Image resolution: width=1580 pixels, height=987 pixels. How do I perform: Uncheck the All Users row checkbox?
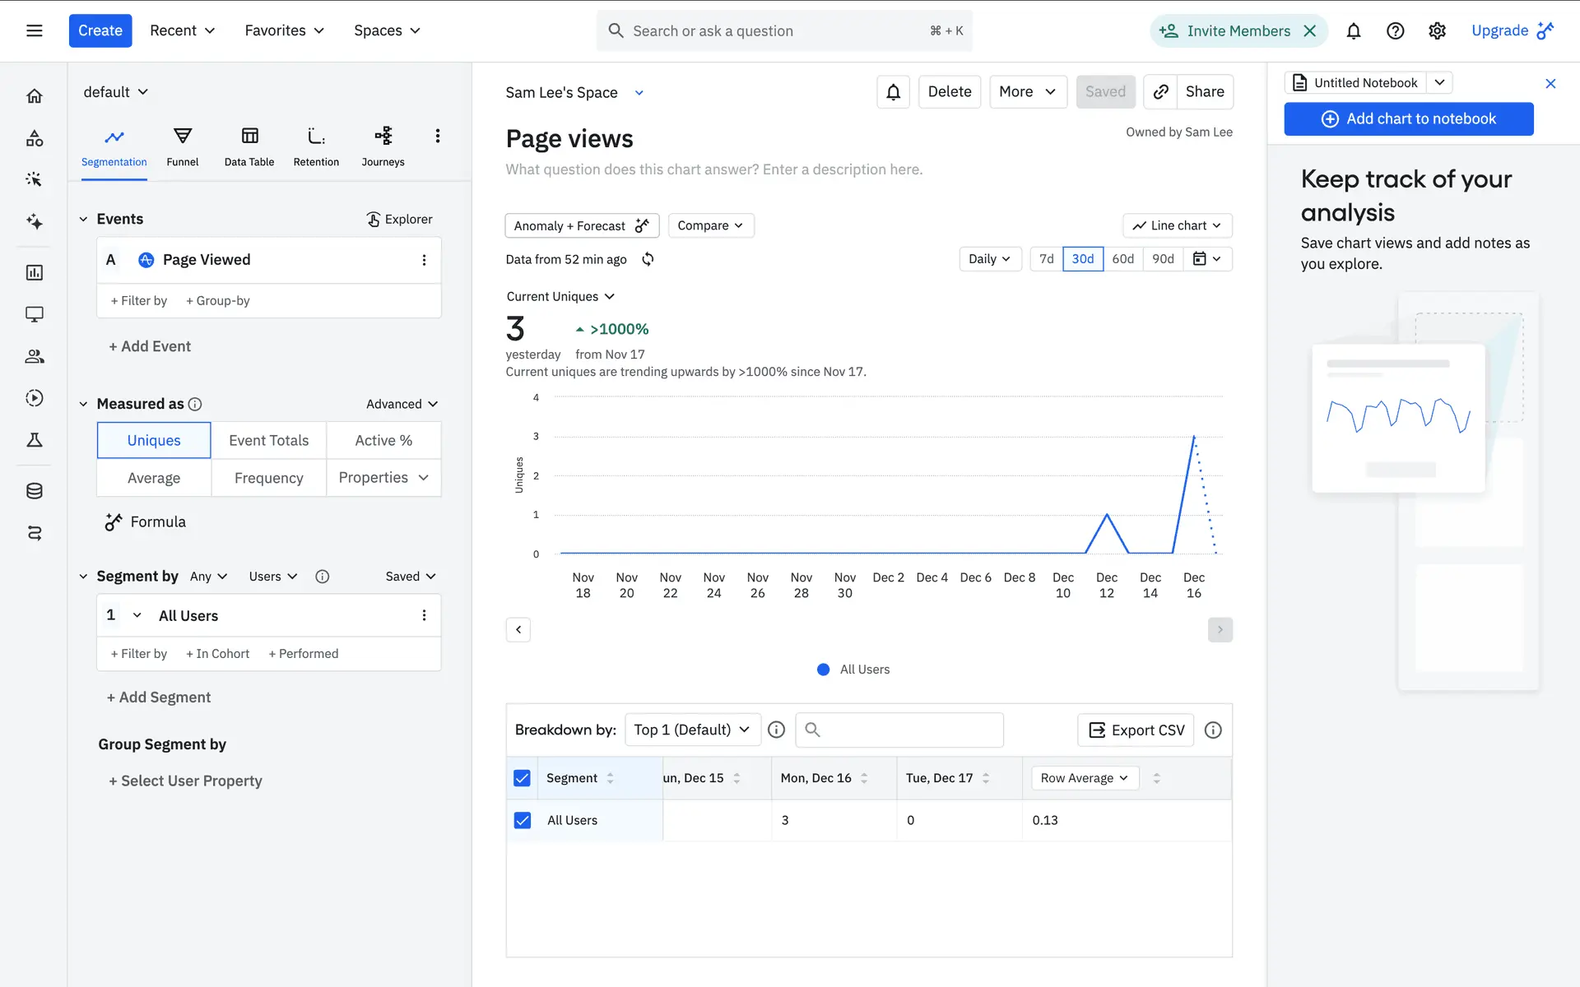[x=523, y=820]
